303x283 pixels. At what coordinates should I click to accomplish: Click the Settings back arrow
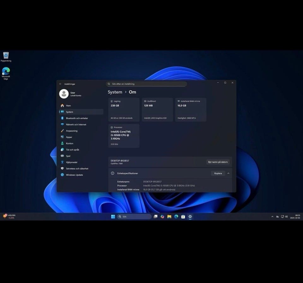pos(60,84)
